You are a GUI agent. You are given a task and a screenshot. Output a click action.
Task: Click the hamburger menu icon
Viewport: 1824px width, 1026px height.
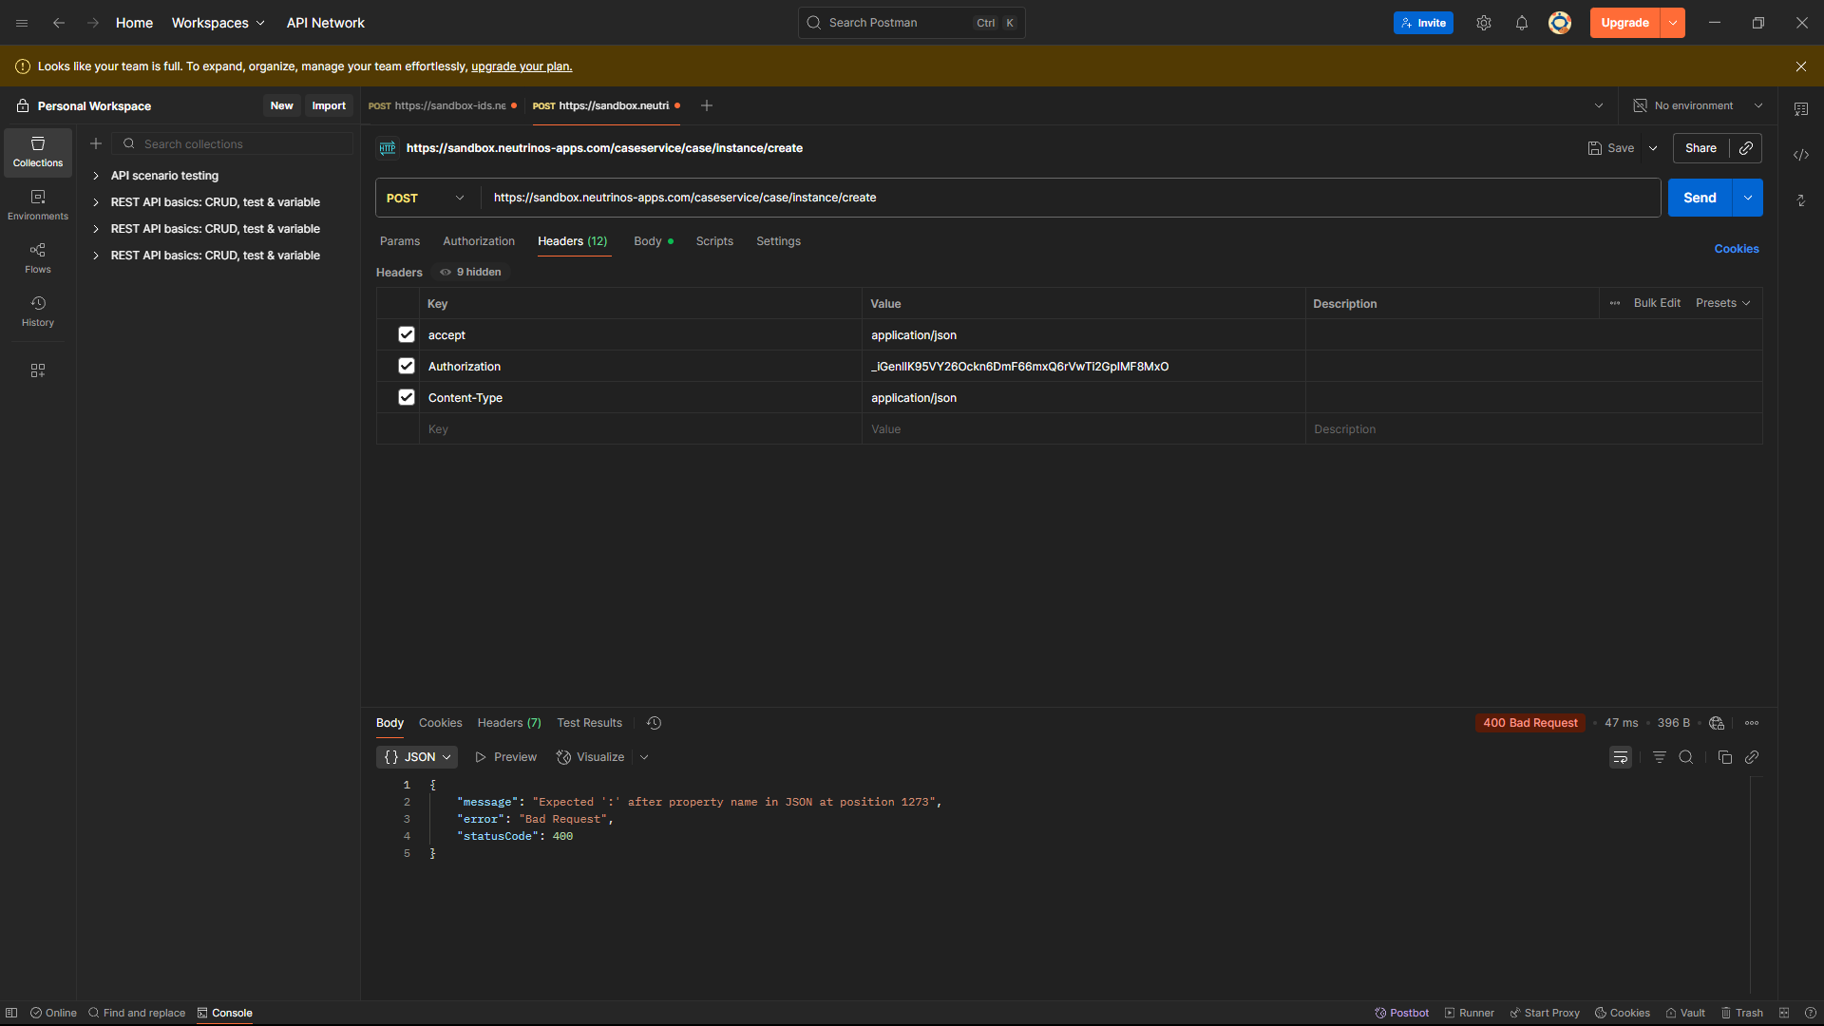[22, 23]
